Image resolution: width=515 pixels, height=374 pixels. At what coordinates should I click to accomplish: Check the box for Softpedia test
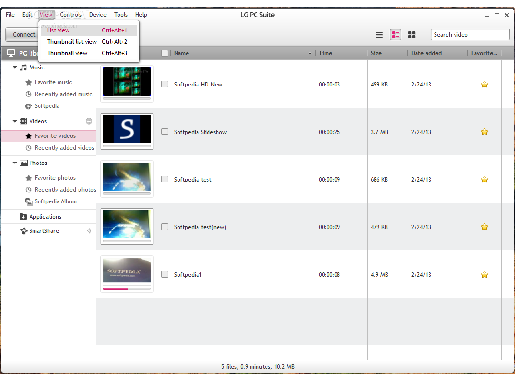pyautogui.click(x=165, y=180)
